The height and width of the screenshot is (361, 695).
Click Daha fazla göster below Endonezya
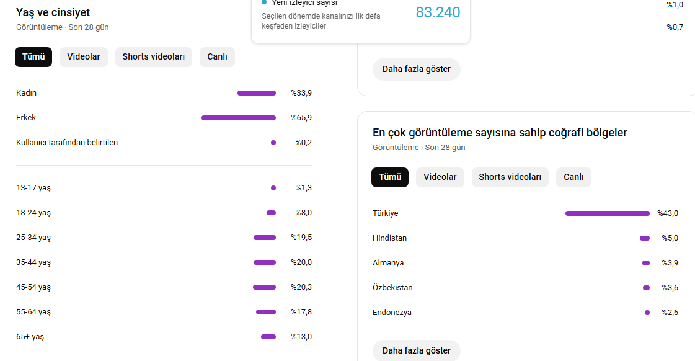tap(416, 350)
